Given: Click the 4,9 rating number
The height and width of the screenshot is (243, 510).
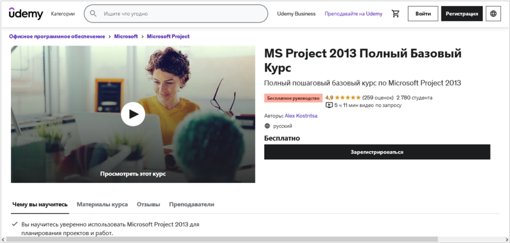Looking at the screenshot, I should point(329,98).
